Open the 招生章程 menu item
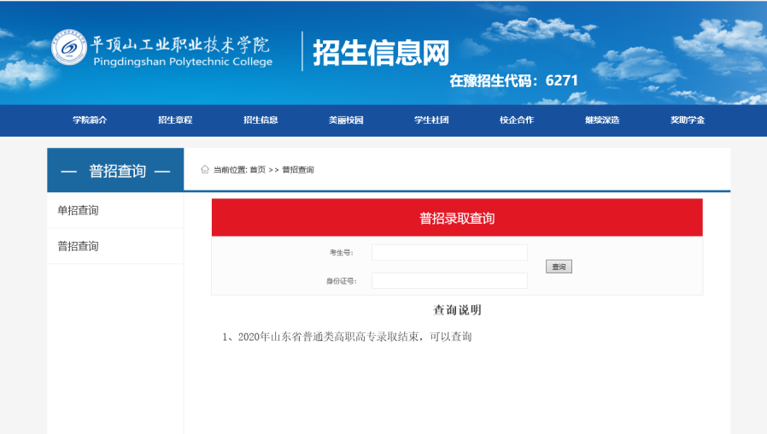The width and height of the screenshot is (767, 434). coord(175,120)
